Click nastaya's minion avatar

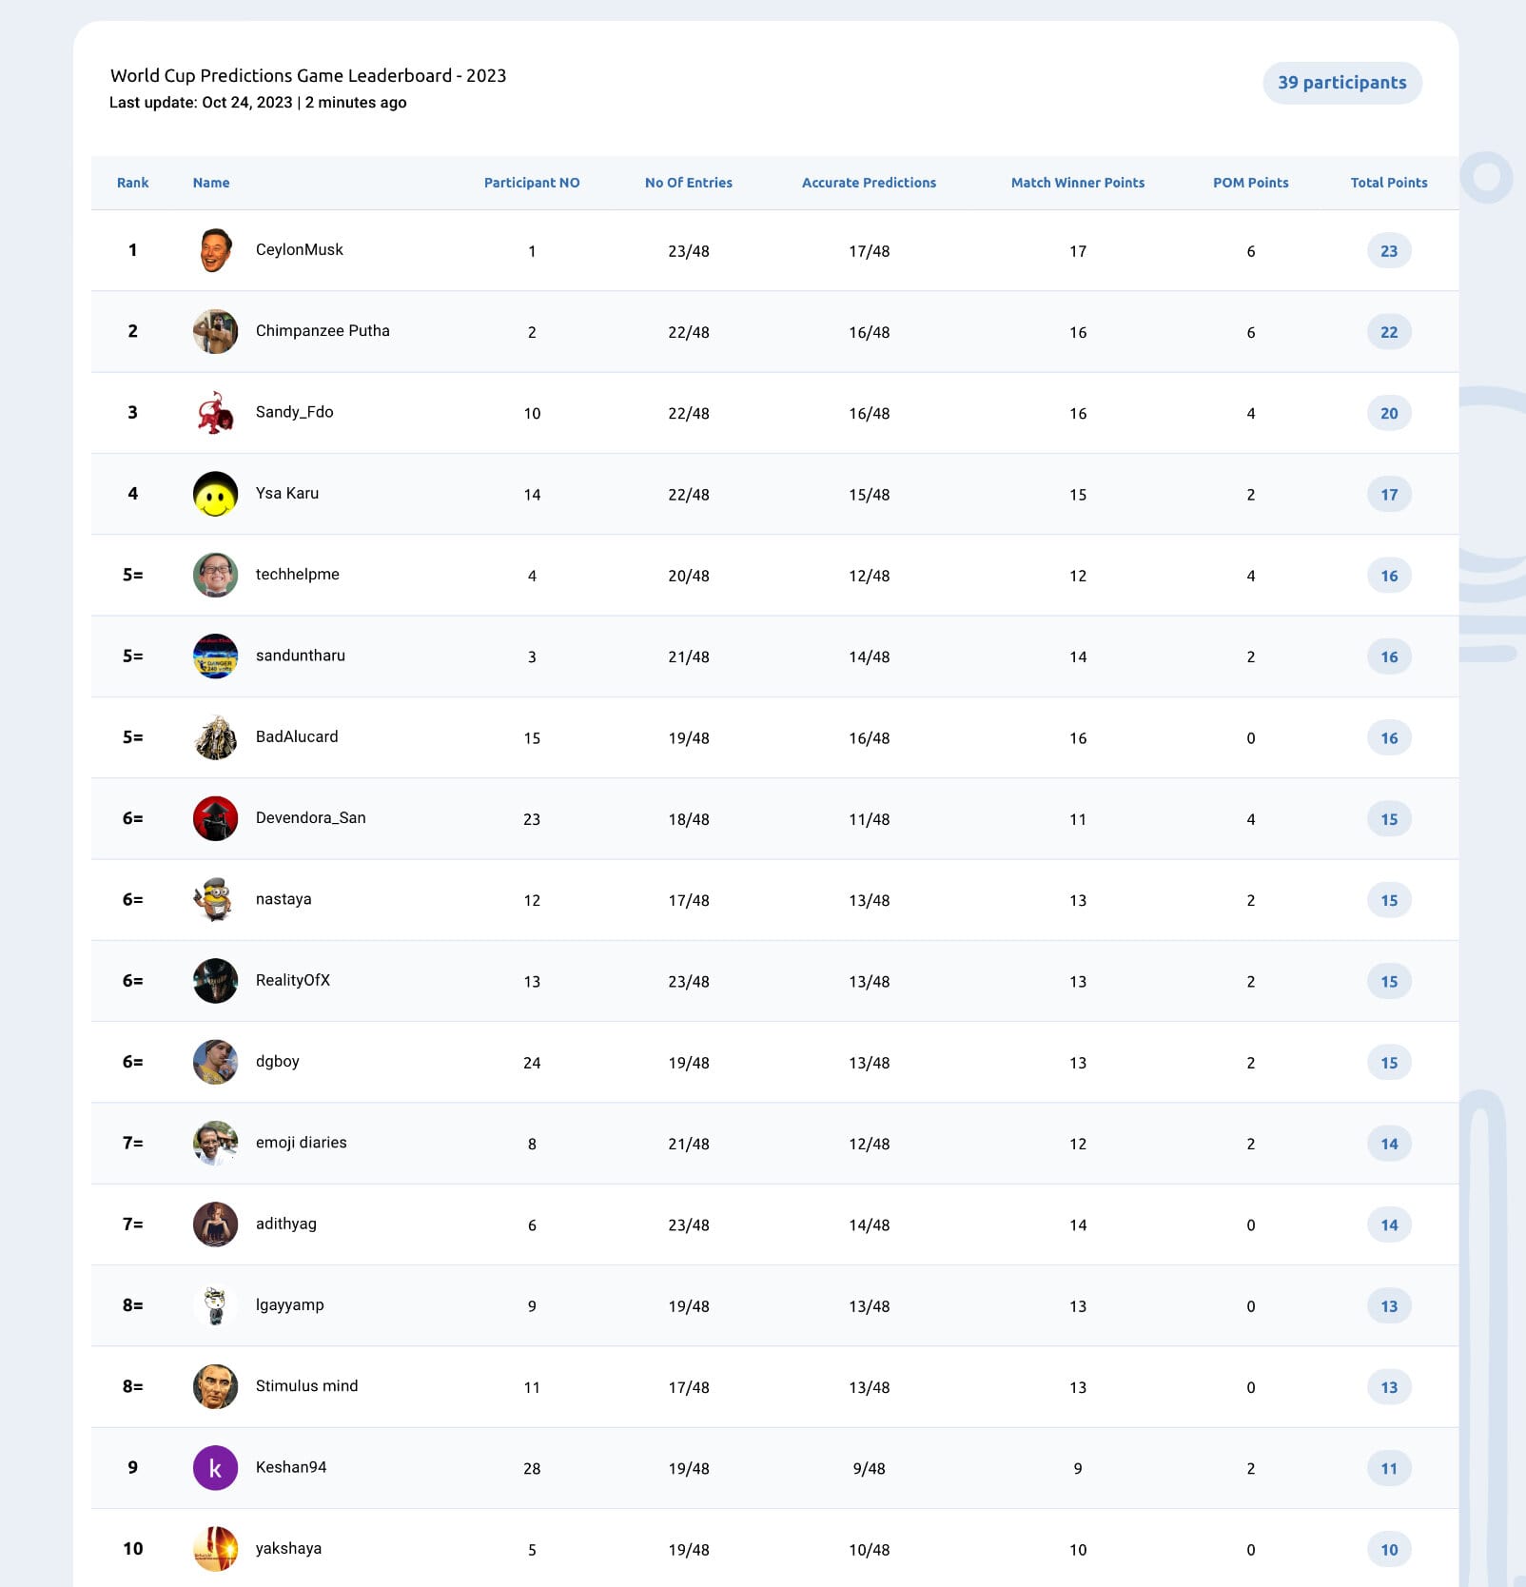point(215,900)
